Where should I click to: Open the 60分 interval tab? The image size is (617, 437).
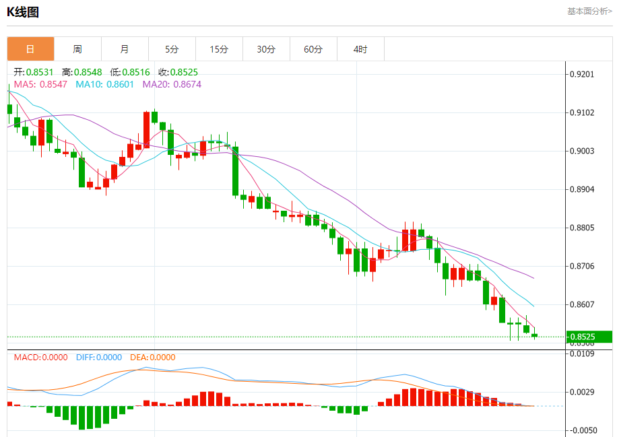point(314,49)
